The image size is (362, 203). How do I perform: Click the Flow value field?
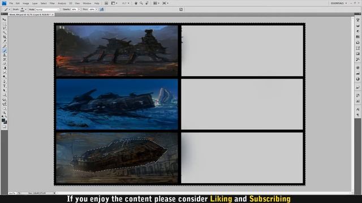click(92, 10)
